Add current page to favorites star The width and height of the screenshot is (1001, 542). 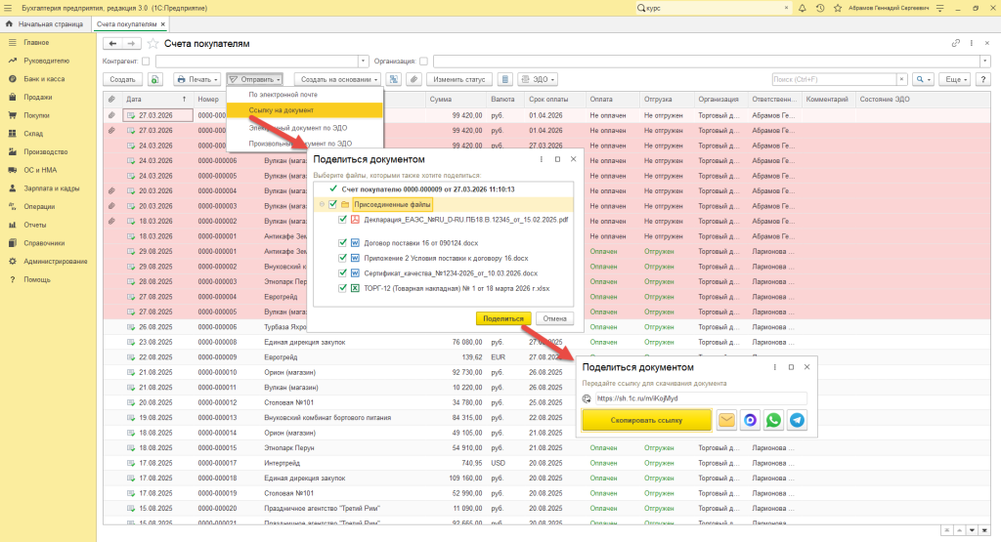152,44
